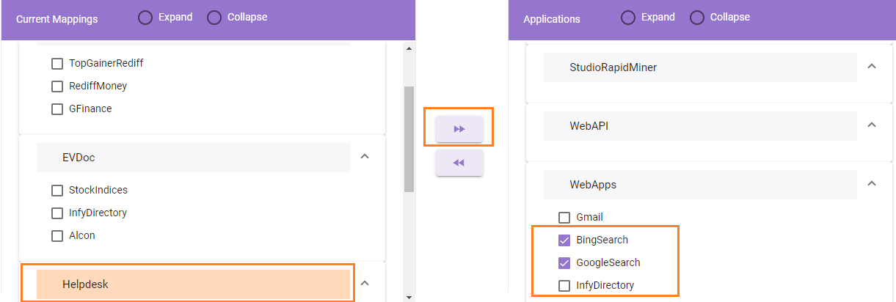896x302 pixels.
Task: Select Expand radio in Applications panel
Action: [628, 18]
